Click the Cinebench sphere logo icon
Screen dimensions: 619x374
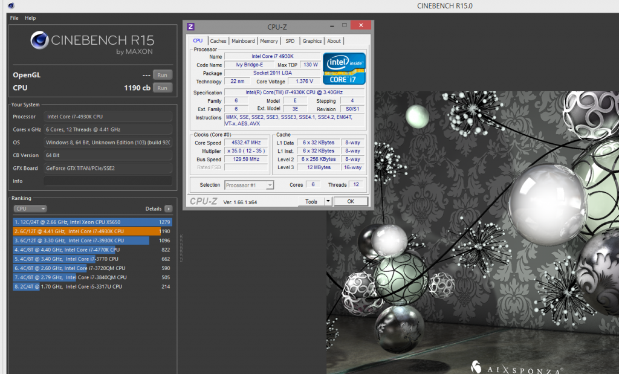tap(39, 41)
